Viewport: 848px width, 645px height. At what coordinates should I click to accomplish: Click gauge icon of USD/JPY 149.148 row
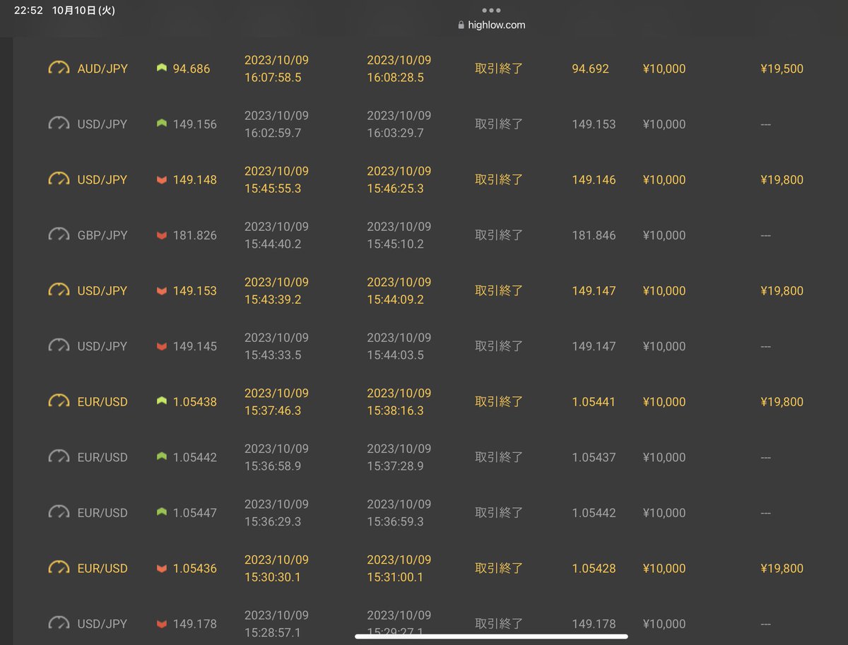59,179
